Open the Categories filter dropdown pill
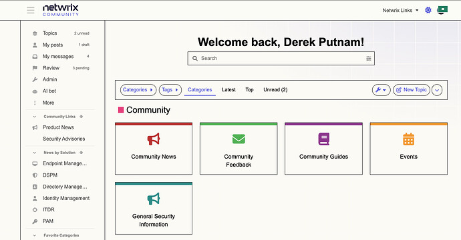461x240 pixels. 138,90
